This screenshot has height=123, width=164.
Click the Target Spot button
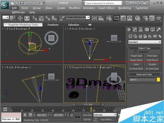[136, 56]
